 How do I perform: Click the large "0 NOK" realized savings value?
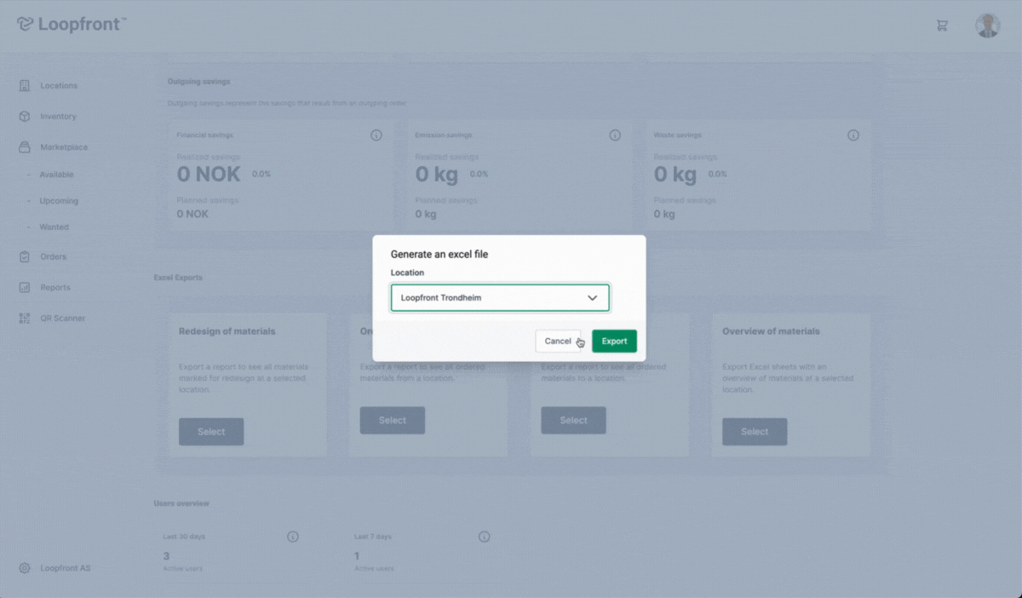209,175
